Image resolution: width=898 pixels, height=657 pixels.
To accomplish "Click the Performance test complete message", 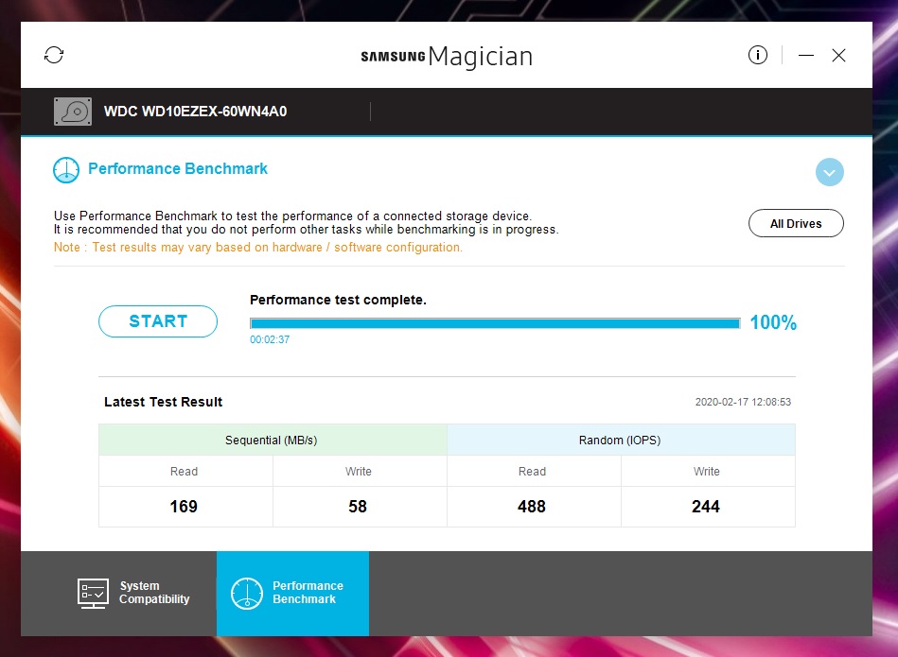I will (338, 300).
